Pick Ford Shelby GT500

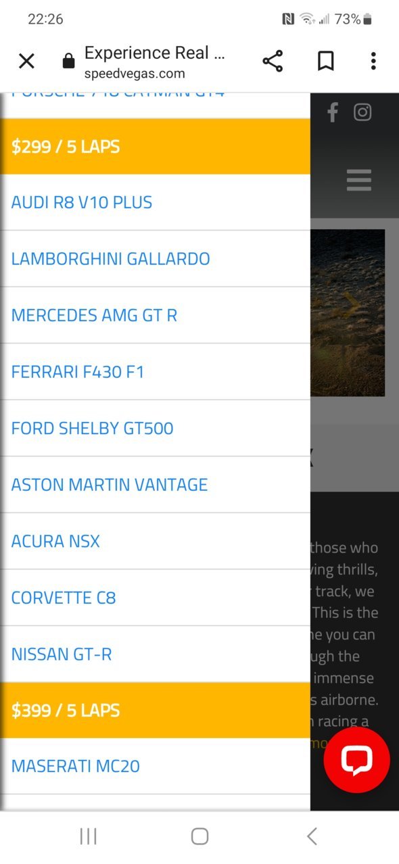155,428
